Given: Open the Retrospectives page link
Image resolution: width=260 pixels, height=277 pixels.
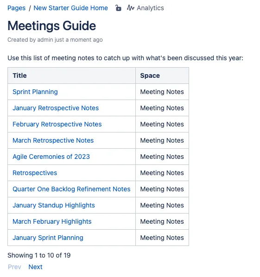Looking at the screenshot, I should point(35,173).
